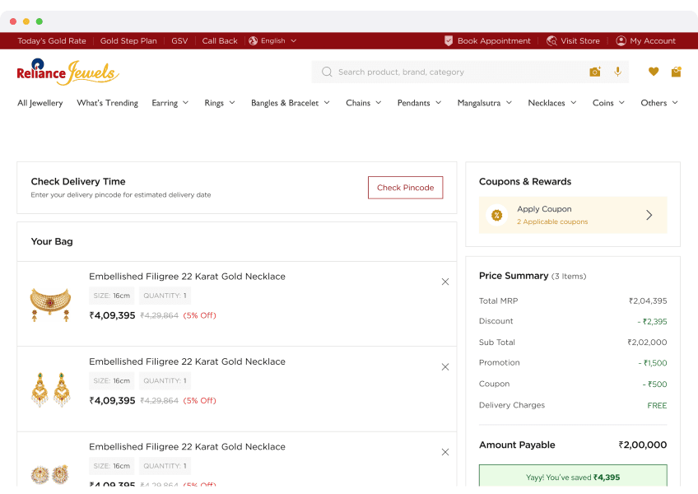Expand the Rings menu dropdown

coord(232,103)
